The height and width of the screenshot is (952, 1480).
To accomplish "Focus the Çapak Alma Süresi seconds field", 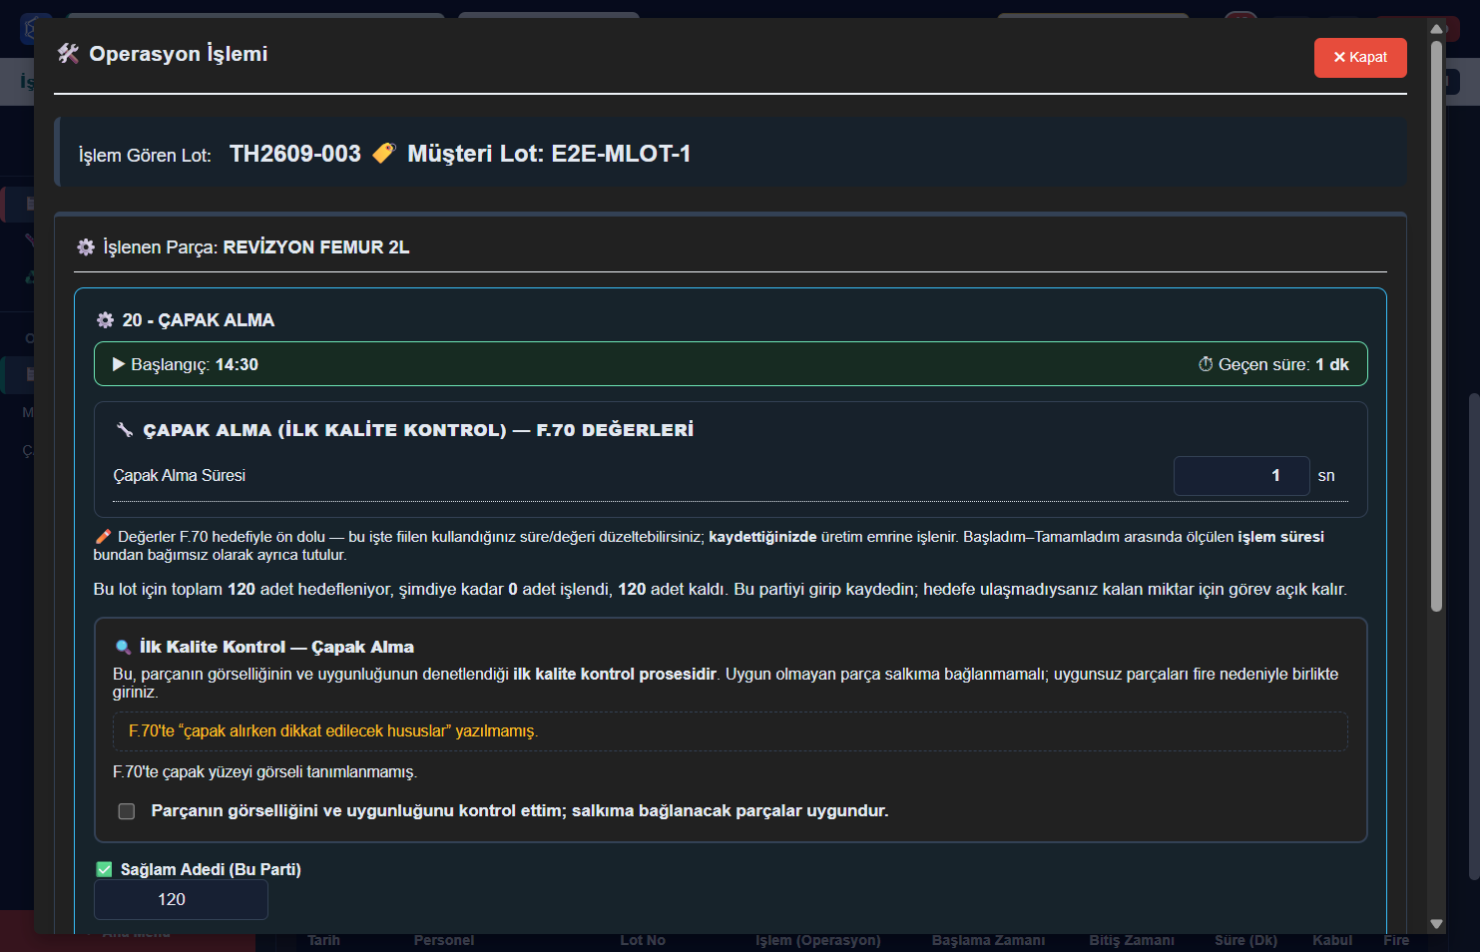I will coord(1241,476).
